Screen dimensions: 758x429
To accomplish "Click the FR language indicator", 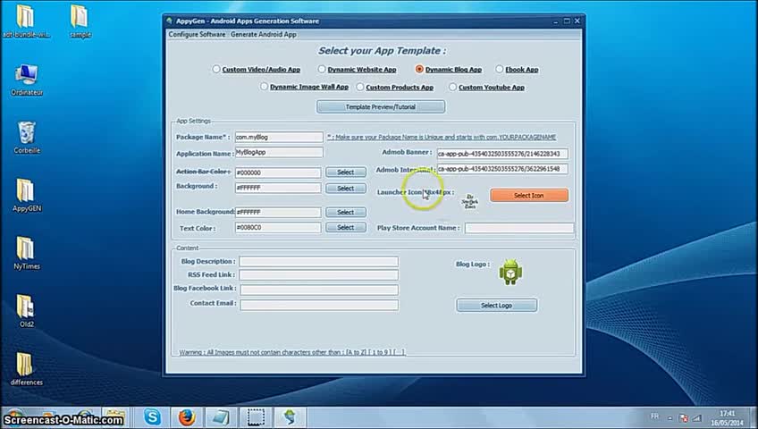I will pyautogui.click(x=654, y=416).
